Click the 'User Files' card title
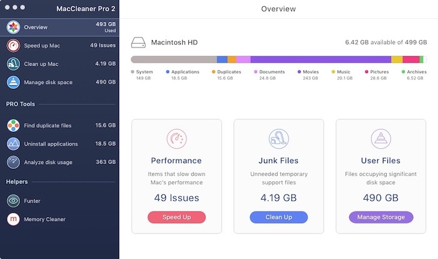The height and width of the screenshot is (259, 438). pos(380,161)
